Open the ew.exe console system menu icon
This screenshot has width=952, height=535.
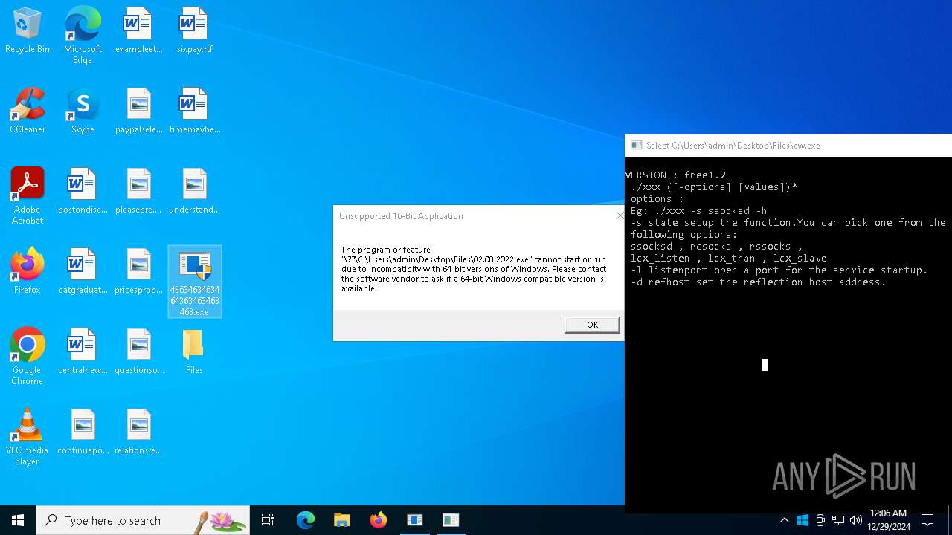[636, 146]
